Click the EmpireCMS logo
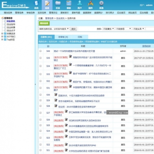 15,5
